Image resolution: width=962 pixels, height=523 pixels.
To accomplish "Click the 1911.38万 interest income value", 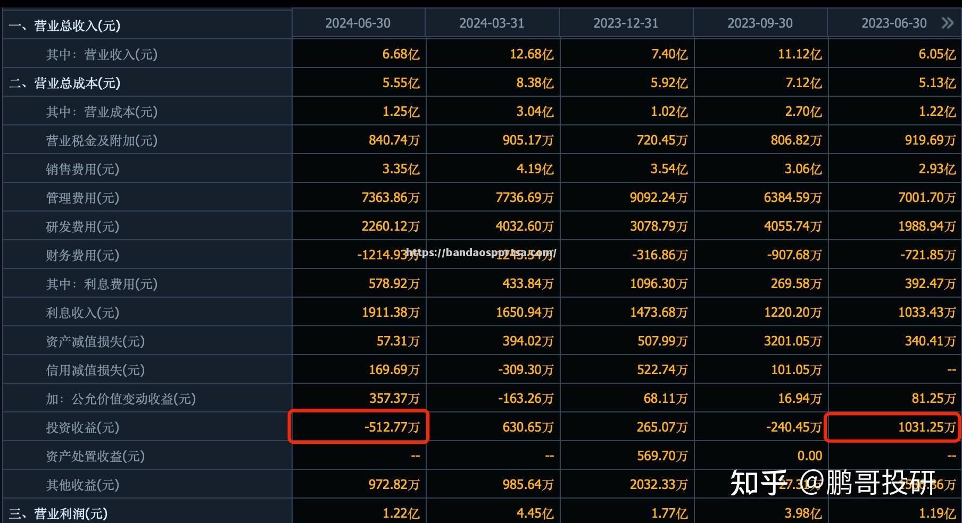I will point(391,313).
